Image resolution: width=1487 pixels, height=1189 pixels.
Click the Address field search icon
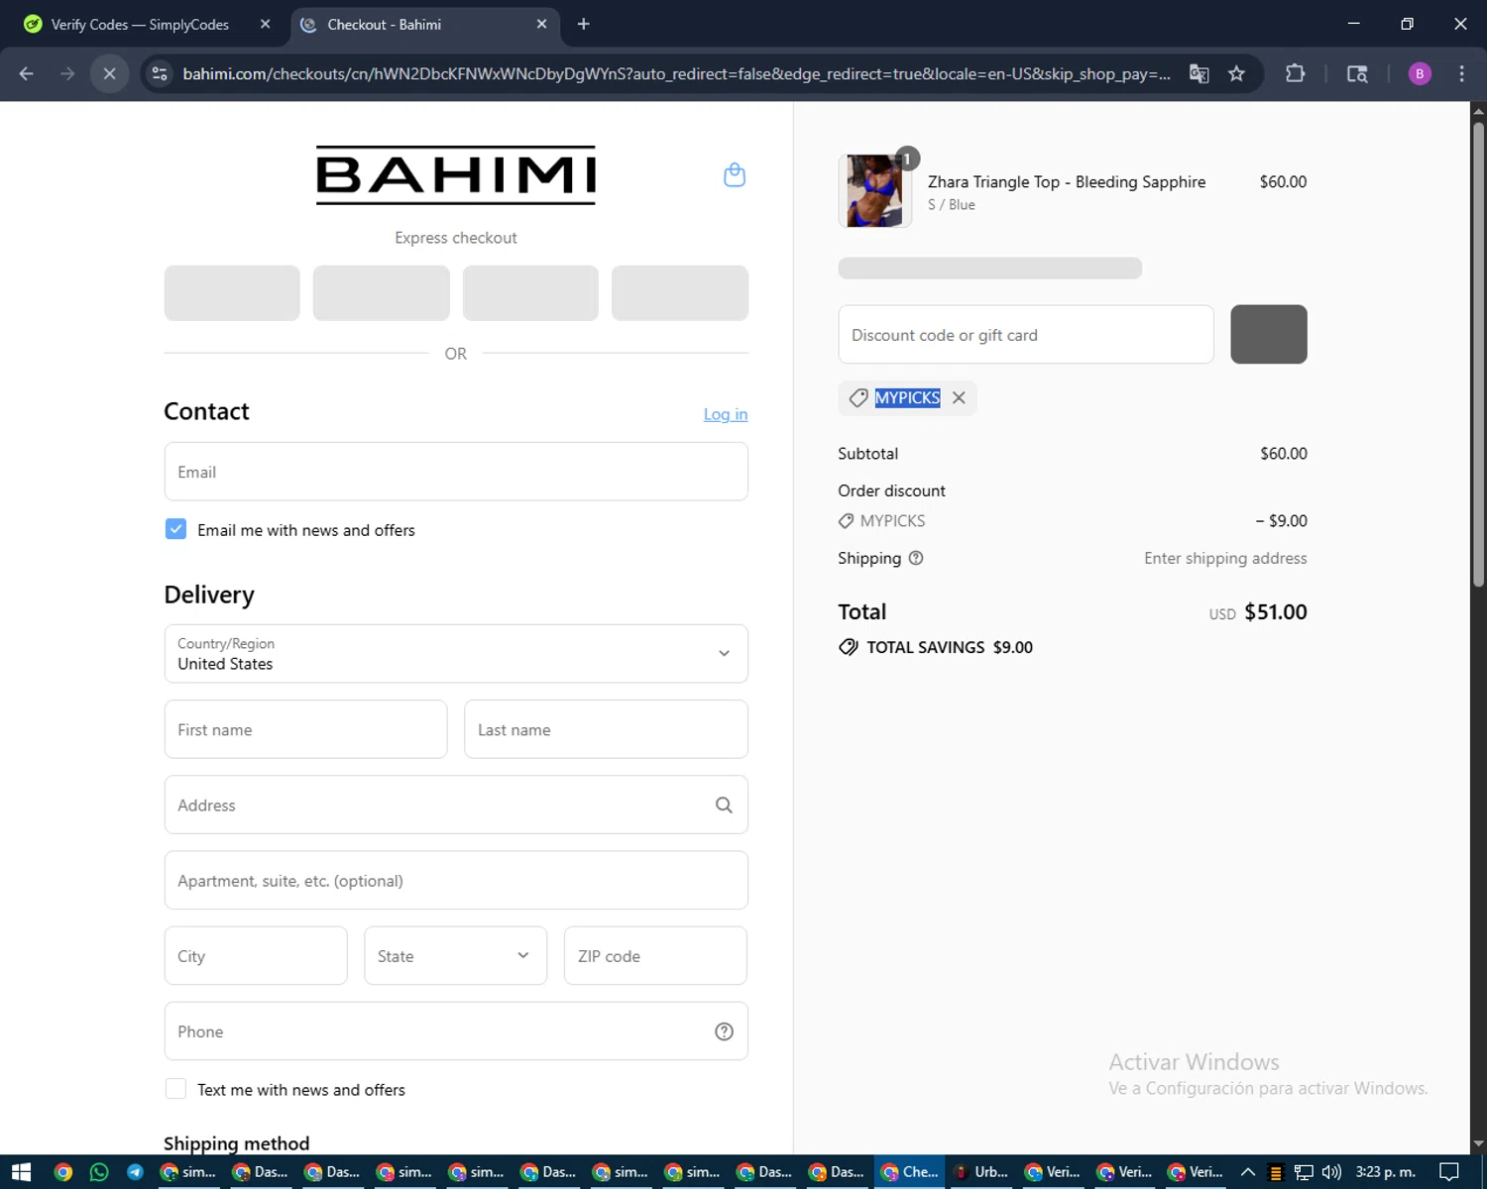pos(724,805)
